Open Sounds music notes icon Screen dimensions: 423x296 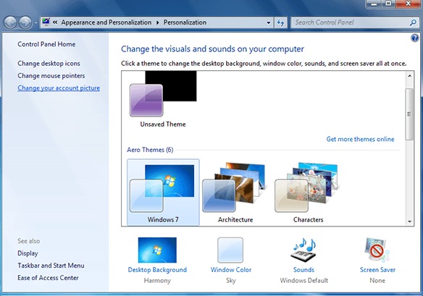[303, 250]
